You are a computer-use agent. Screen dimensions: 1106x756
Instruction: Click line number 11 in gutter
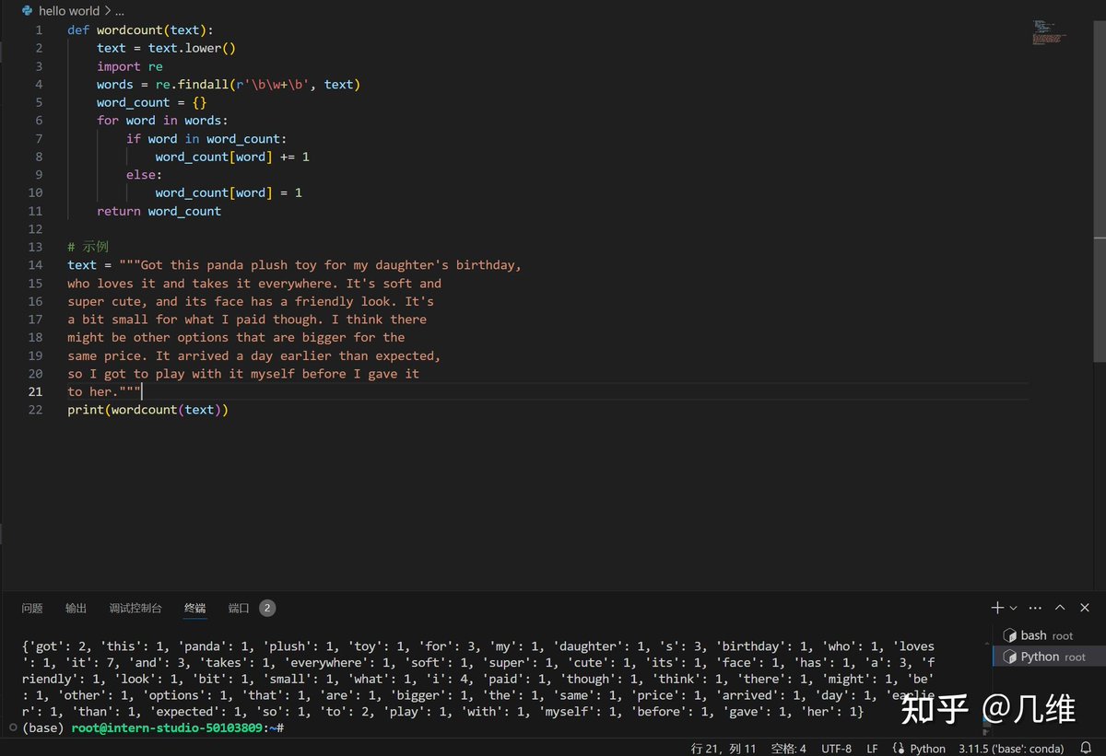35,211
